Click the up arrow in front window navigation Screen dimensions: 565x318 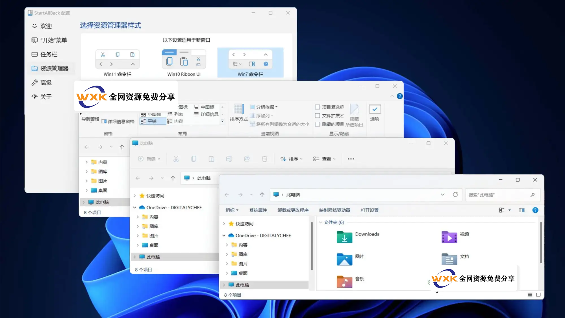point(262,195)
